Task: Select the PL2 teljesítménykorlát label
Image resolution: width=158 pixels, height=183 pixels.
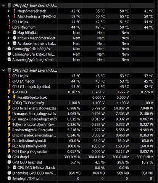Action: tap(29, 146)
